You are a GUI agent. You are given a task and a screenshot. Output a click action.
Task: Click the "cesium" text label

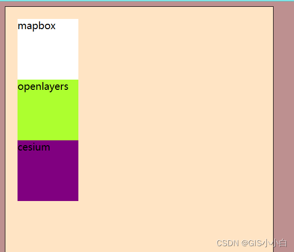pos(34,147)
